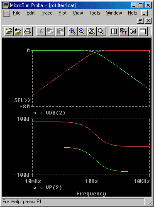
Task: Click the Zoom Fit magnifier icon
Action: click(101, 32)
